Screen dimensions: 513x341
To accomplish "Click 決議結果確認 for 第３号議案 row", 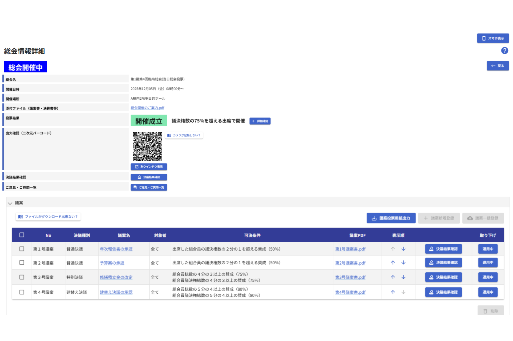I will coord(443,277).
